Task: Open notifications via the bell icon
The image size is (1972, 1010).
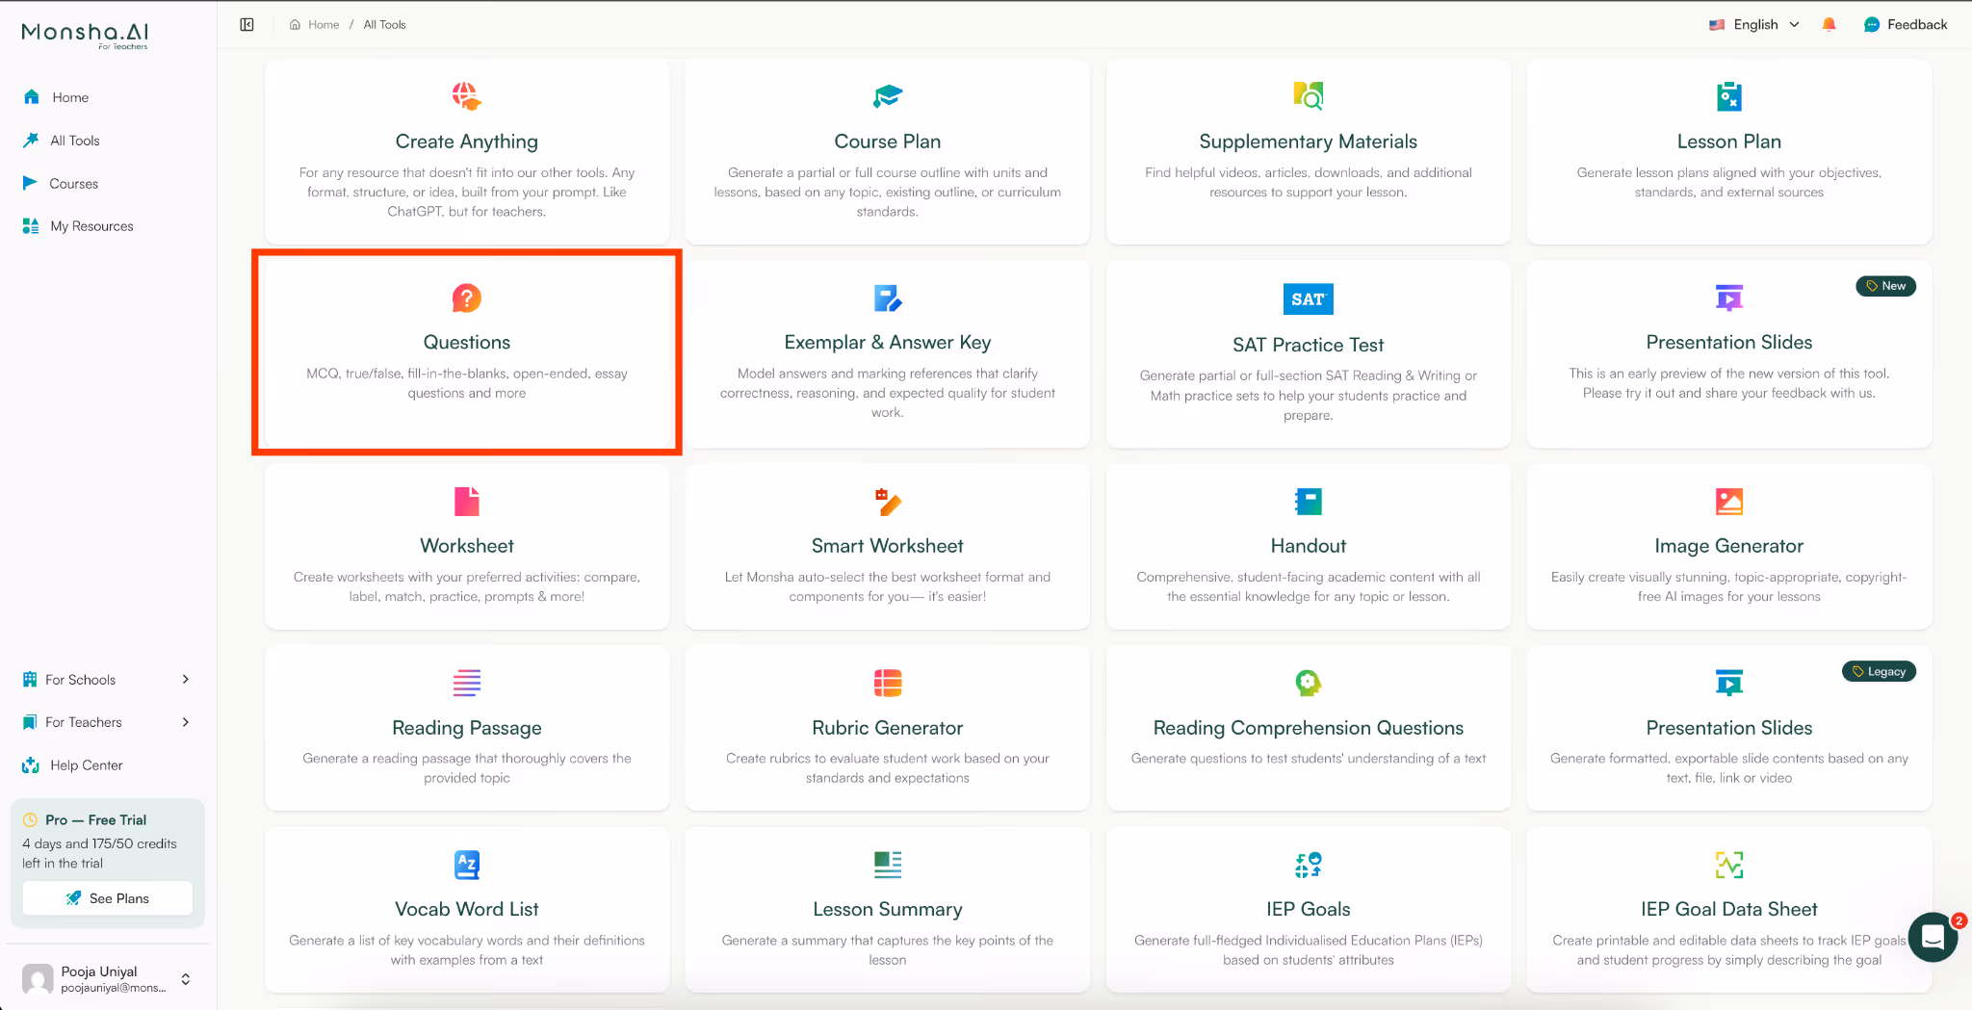Action: [x=1829, y=24]
